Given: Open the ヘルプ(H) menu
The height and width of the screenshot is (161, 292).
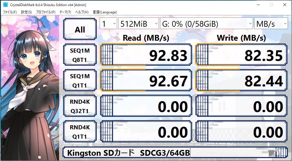Looking at the screenshot, I should pyautogui.click(x=82, y=12).
